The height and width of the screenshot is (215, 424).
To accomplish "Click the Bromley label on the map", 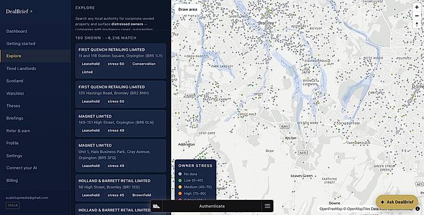I will coord(266,23).
